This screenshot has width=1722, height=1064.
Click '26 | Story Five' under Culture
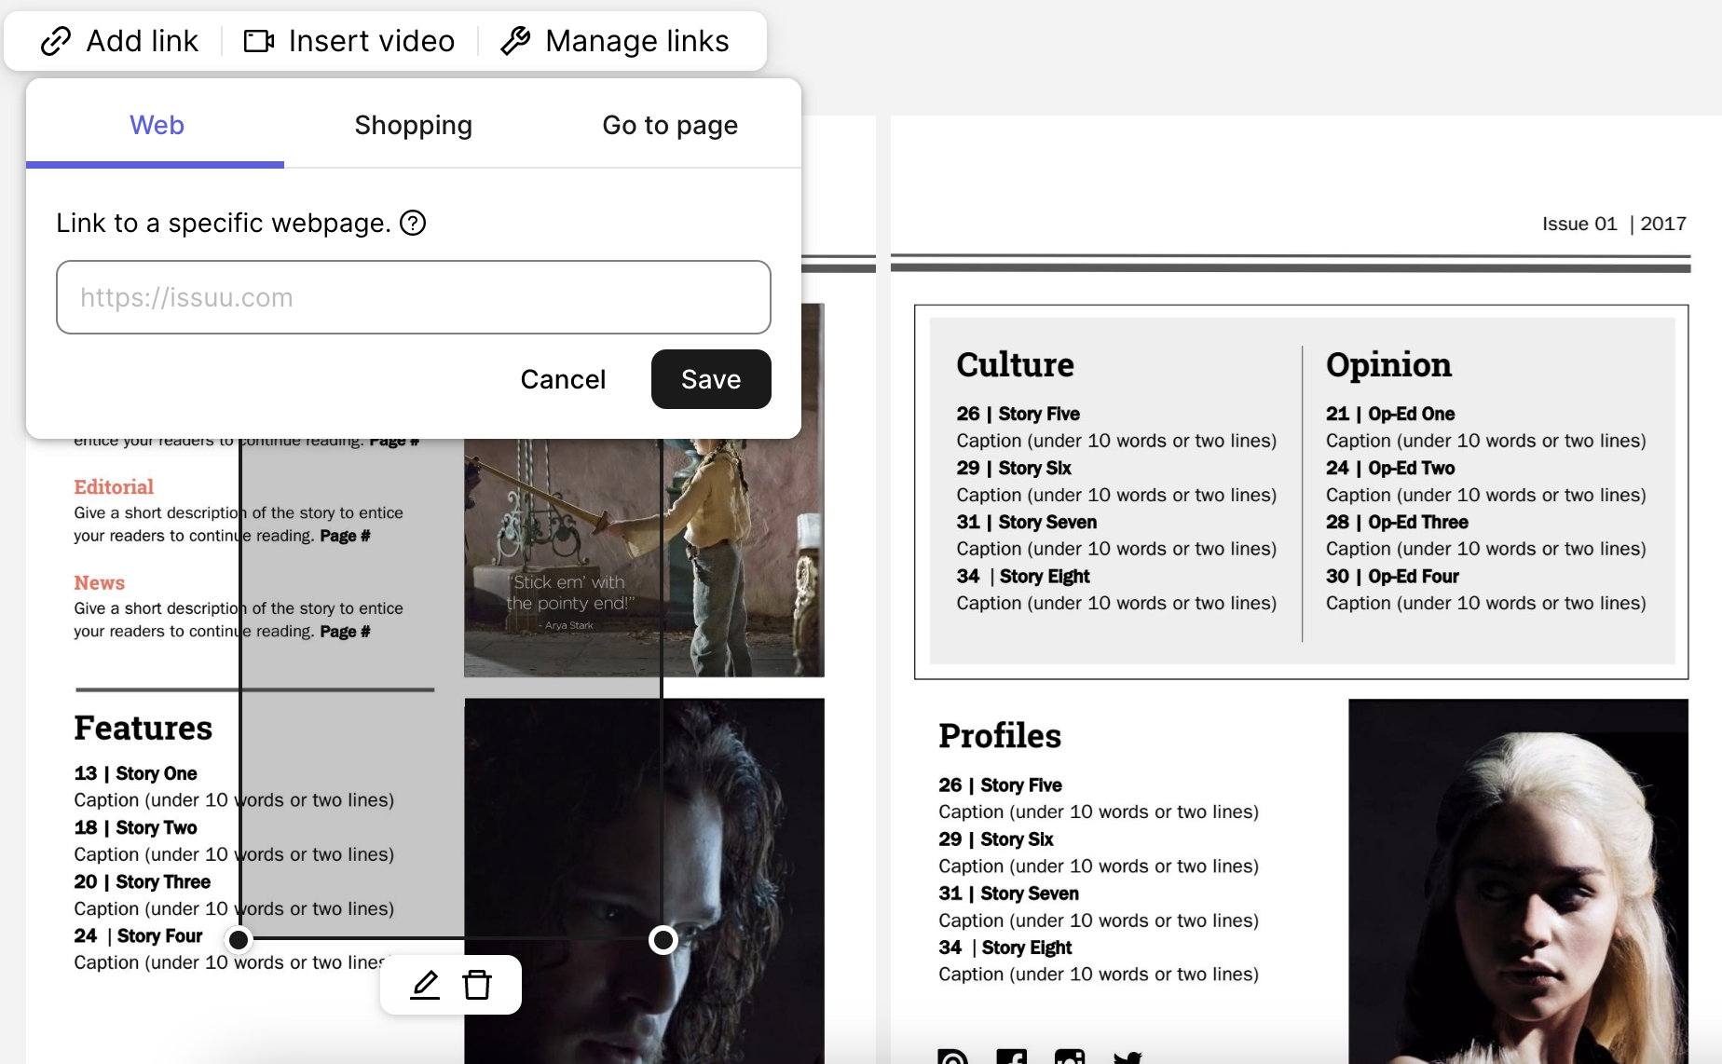(1018, 414)
